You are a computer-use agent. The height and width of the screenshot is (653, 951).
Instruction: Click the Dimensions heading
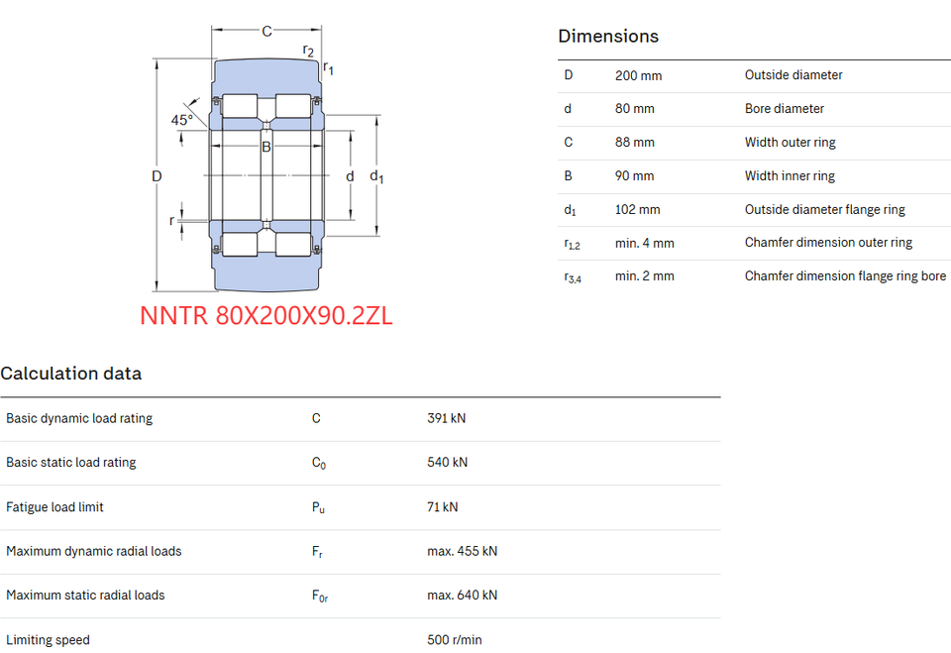pyautogui.click(x=608, y=37)
